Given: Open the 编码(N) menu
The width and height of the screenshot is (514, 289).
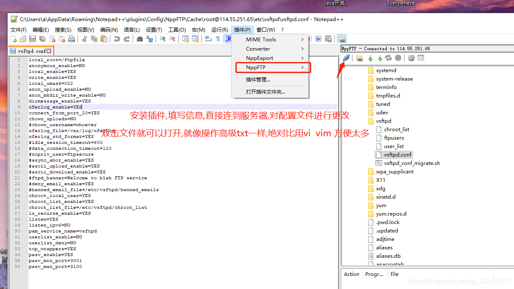Looking at the screenshot, I should click(109, 30).
